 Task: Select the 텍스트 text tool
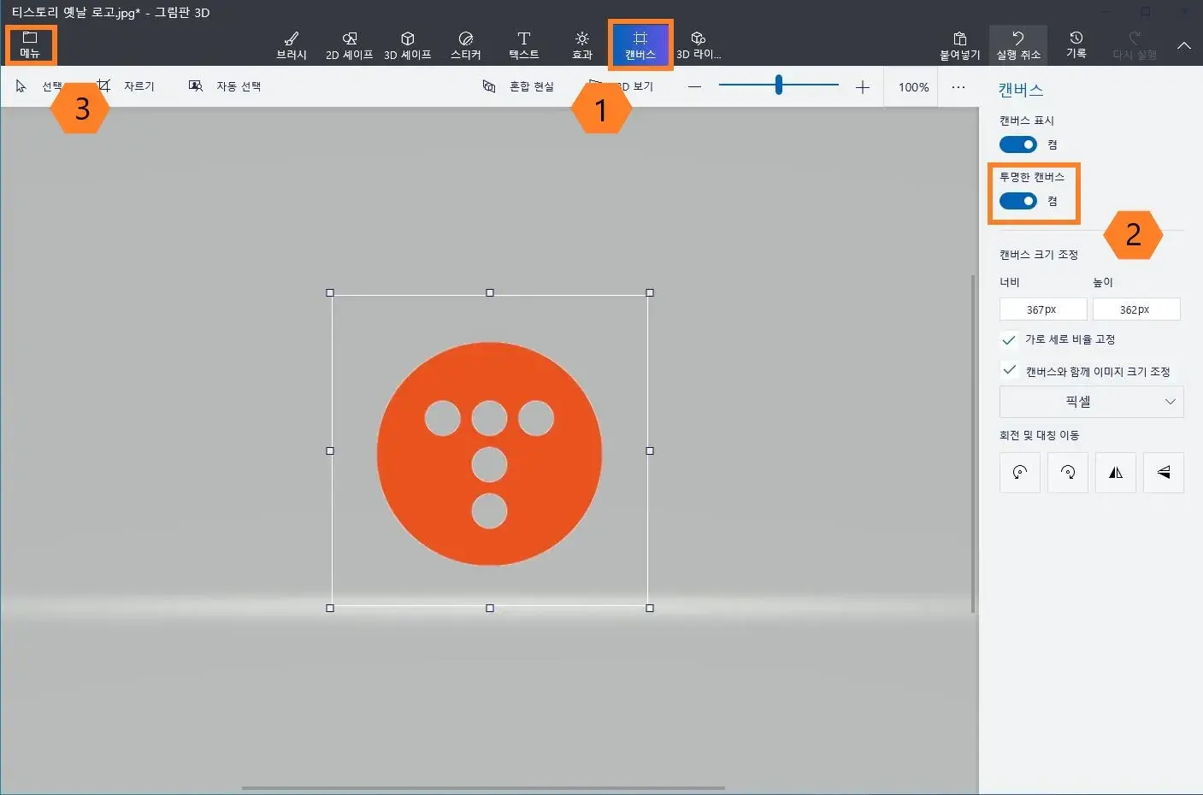coord(524,45)
